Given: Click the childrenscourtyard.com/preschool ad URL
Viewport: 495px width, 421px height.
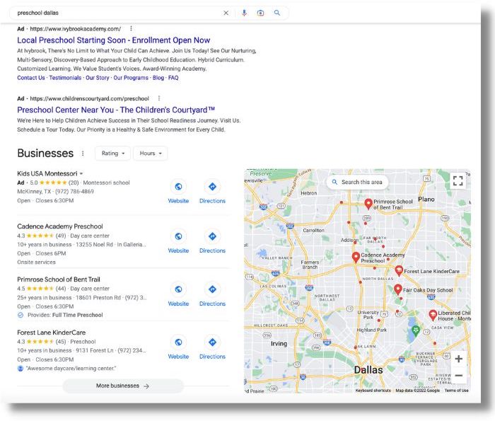Looking at the screenshot, I should coord(89,98).
